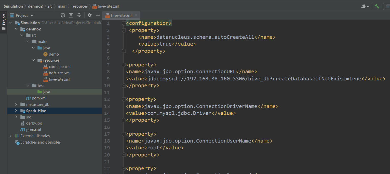Screen dimensions: 390x174
Task: Collapse the java source folder under main
Action: [33, 48]
